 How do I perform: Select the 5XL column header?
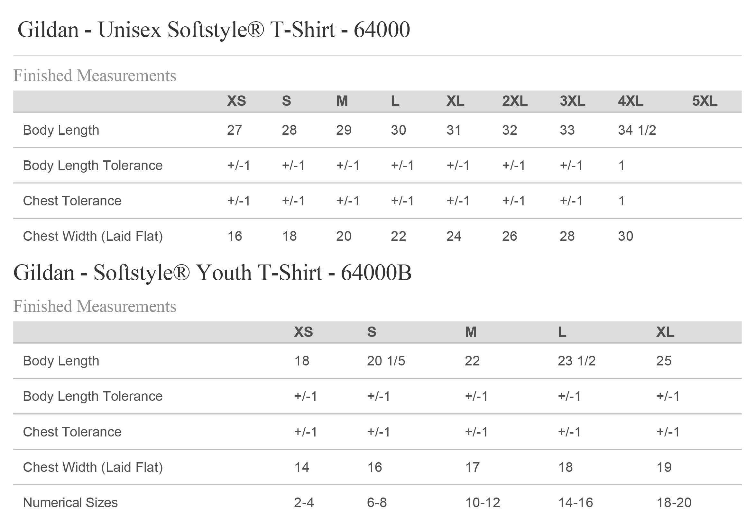pyautogui.click(x=705, y=101)
